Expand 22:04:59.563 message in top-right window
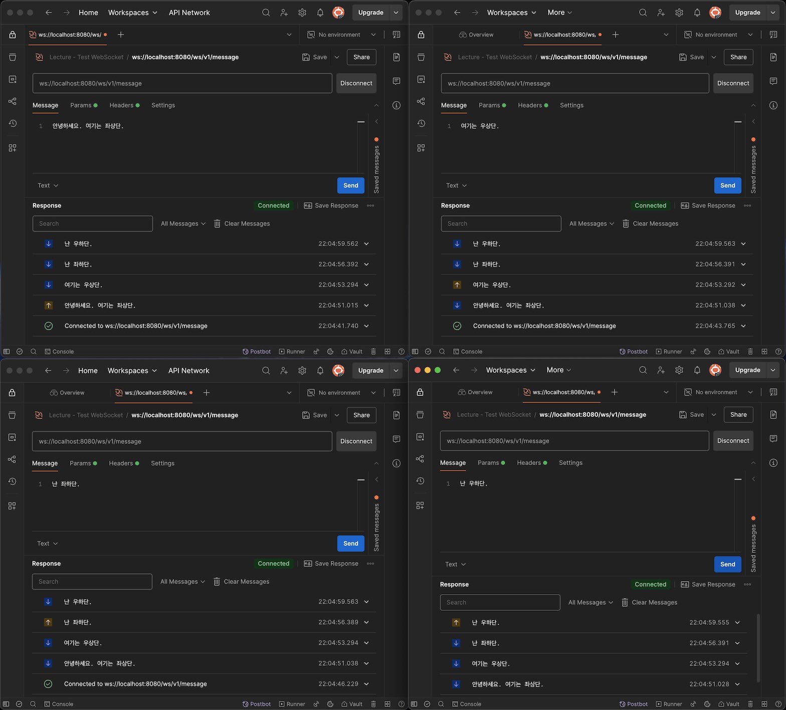The height and width of the screenshot is (710, 786). (x=743, y=244)
